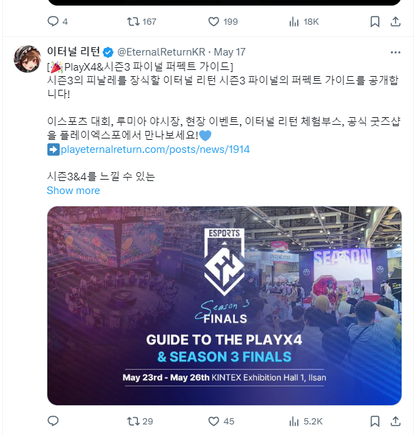Open the May 17 tweet timestamp
Screen dimensions: 418x434
pyautogui.click(x=230, y=52)
